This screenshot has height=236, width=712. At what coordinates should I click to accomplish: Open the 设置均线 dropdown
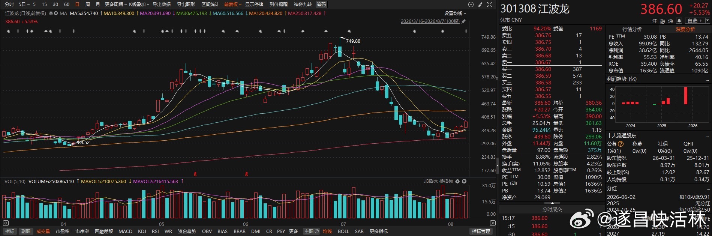[455, 13]
